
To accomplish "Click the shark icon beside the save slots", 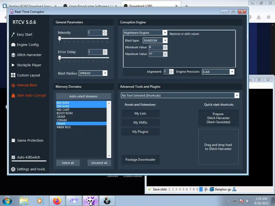I will pyautogui.click(x=206, y=189).
